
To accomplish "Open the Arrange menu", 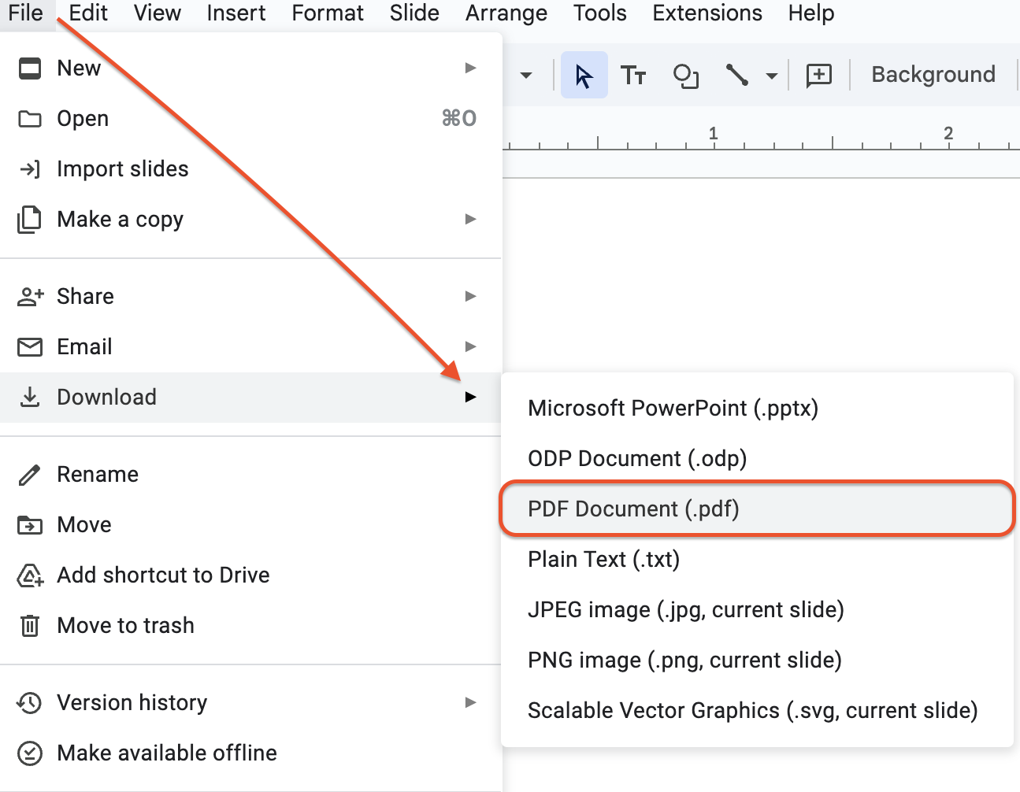I will 506,13.
